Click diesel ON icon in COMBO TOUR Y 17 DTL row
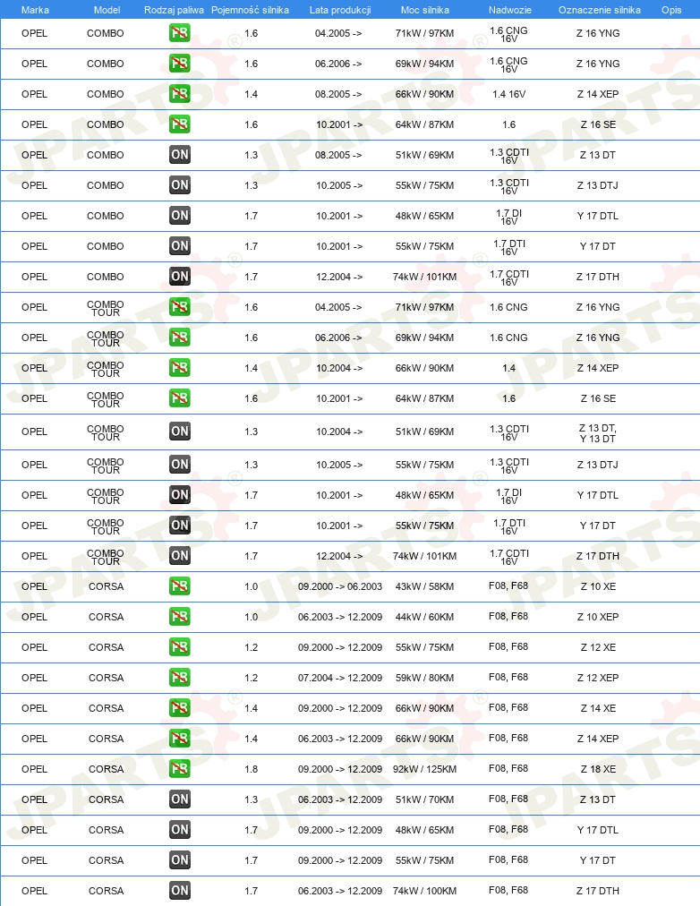The height and width of the screenshot is (906, 700). tap(180, 494)
